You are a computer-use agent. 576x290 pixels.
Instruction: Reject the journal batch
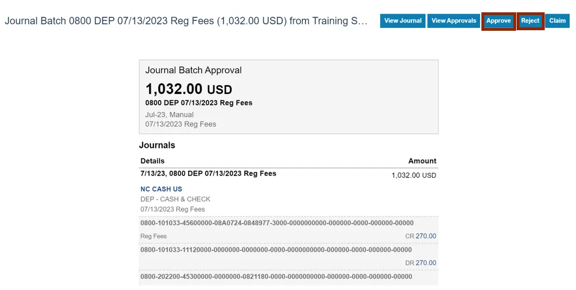[530, 21]
